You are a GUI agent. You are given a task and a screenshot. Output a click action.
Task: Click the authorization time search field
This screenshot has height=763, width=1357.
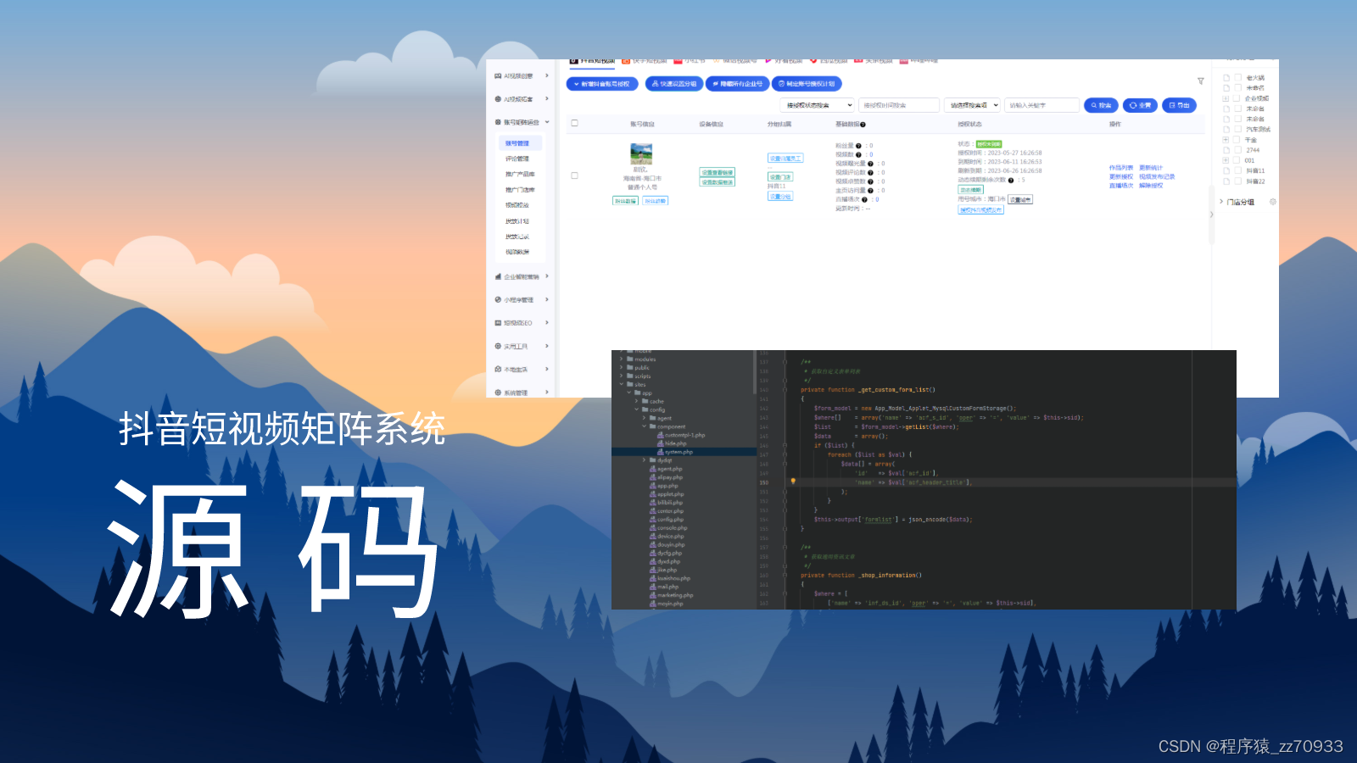(900, 105)
